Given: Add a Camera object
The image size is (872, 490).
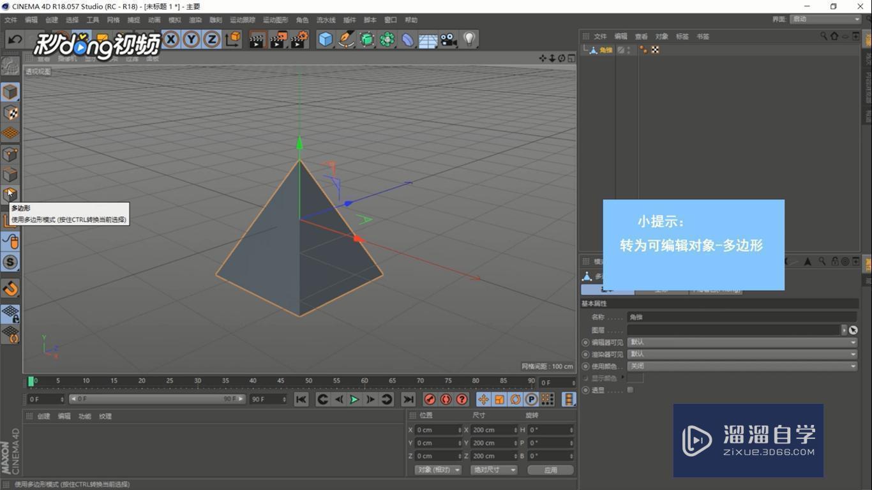Looking at the screenshot, I should (x=447, y=40).
